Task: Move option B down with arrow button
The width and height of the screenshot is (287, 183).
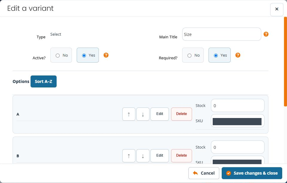Action: click(x=143, y=156)
